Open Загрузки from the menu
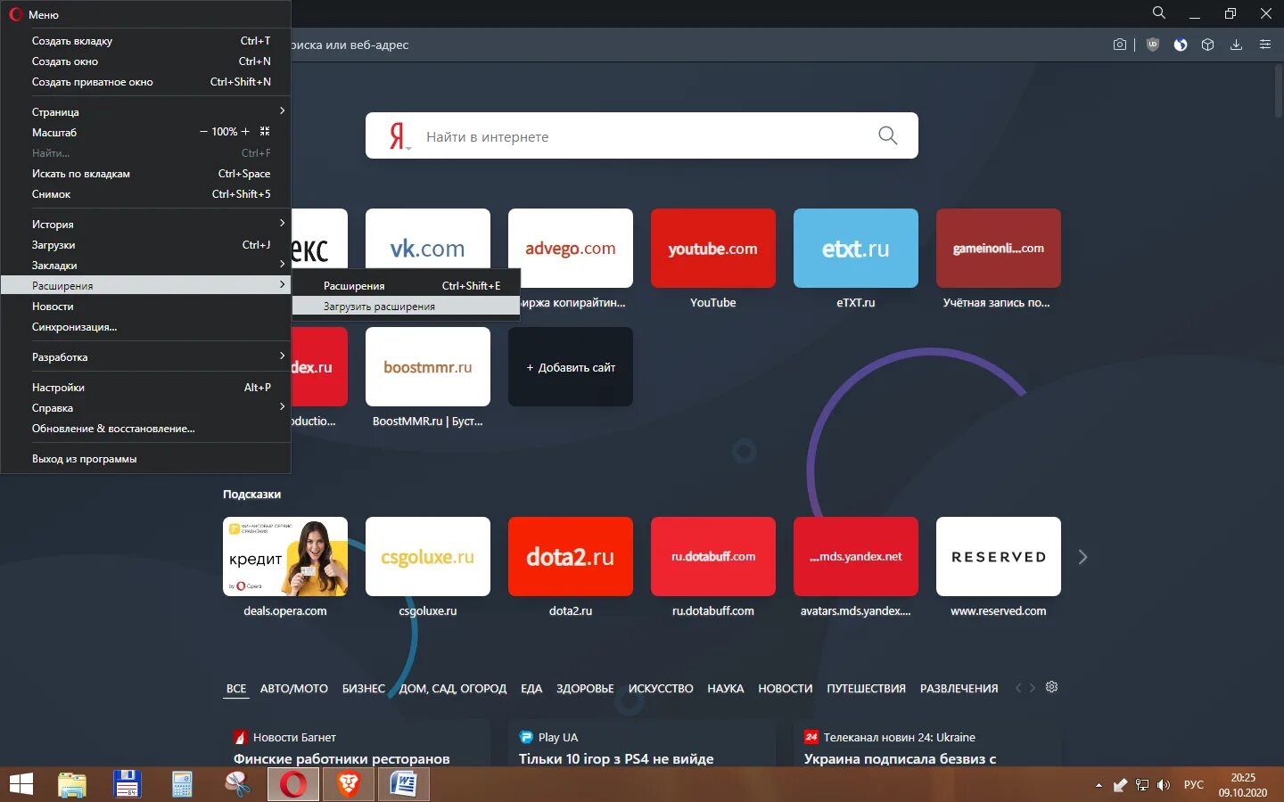The height and width of the screenshot is (802, 1284). [145, 244]
